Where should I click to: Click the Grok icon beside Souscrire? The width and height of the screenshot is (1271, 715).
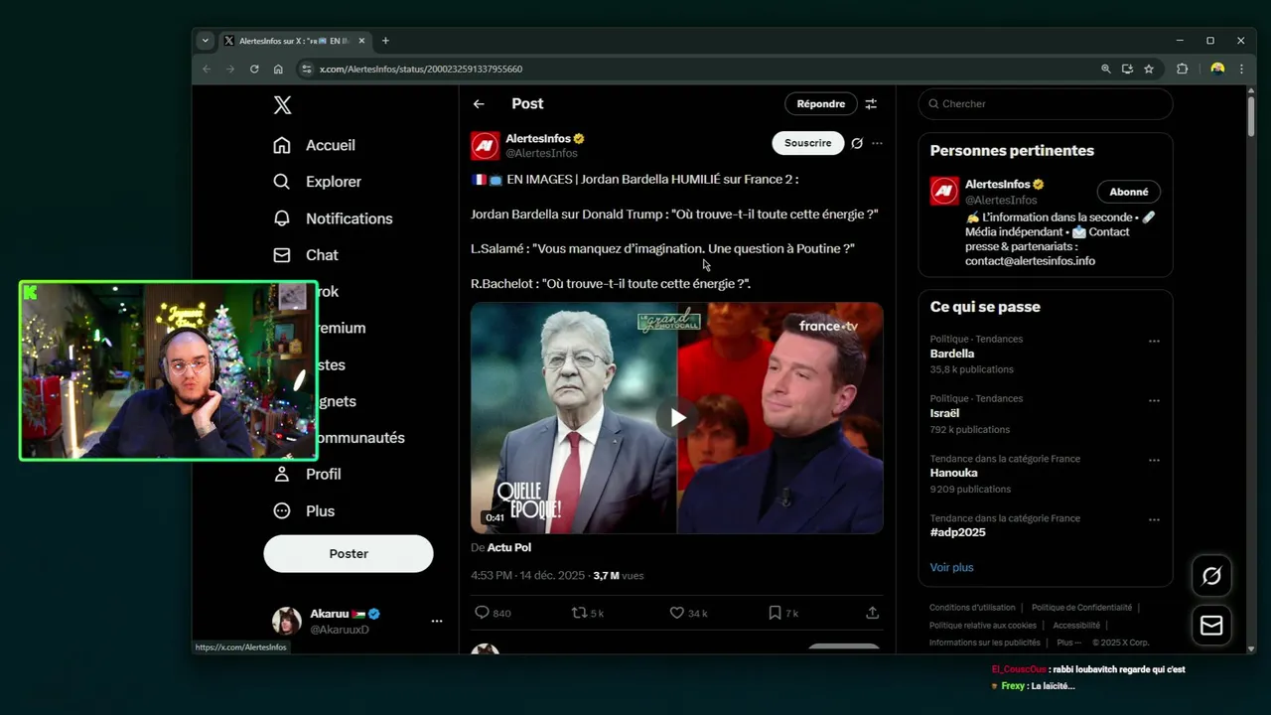[857, 143]
